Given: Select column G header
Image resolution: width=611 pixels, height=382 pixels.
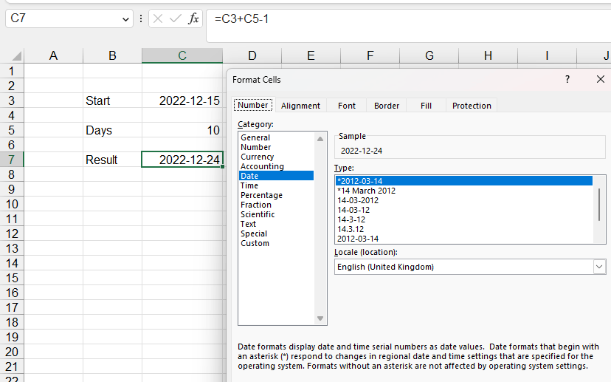Looking at the screenshot, I should 429,56.
